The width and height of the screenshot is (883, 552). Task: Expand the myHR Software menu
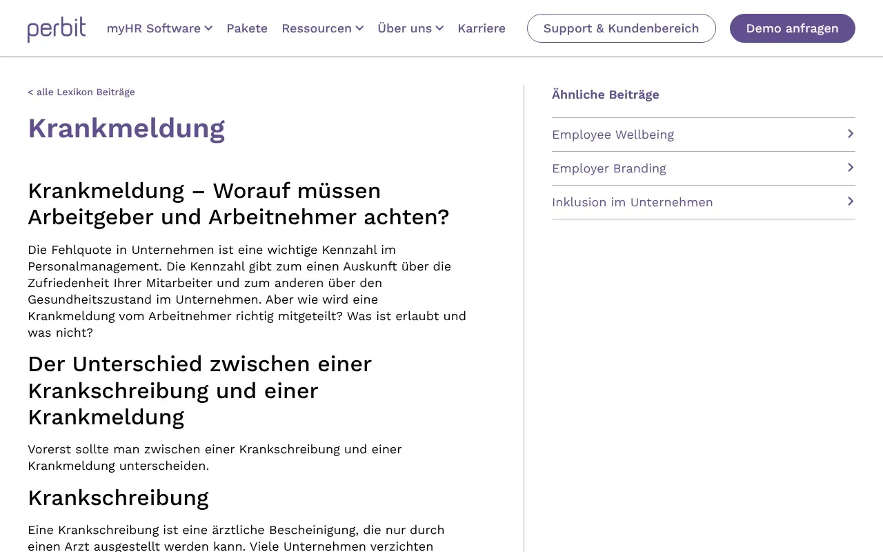click(x=153, y=28)
